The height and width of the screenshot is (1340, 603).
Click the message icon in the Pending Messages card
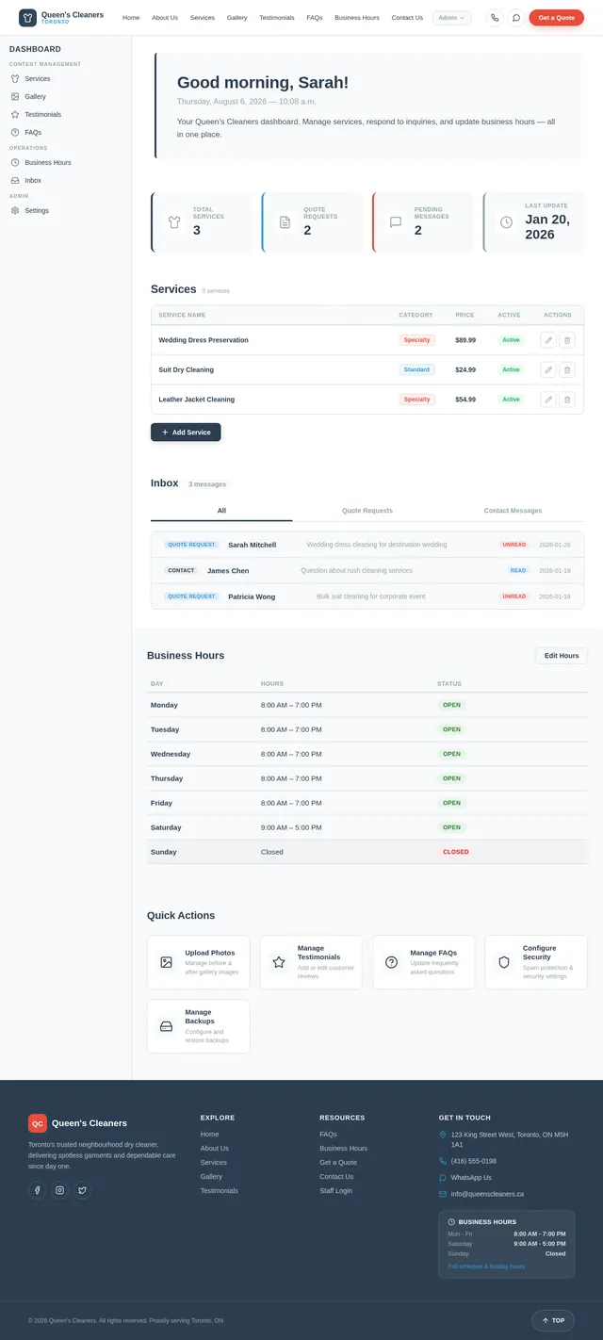[396, 222]
